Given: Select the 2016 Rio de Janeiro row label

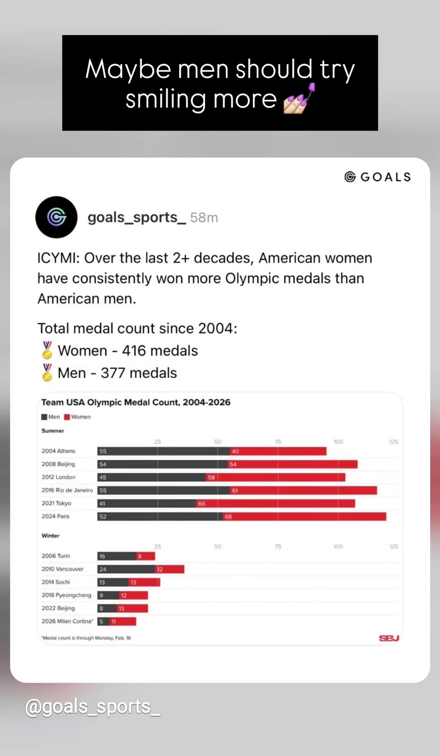Looking at the screenshot, I should tap(67, 490).
